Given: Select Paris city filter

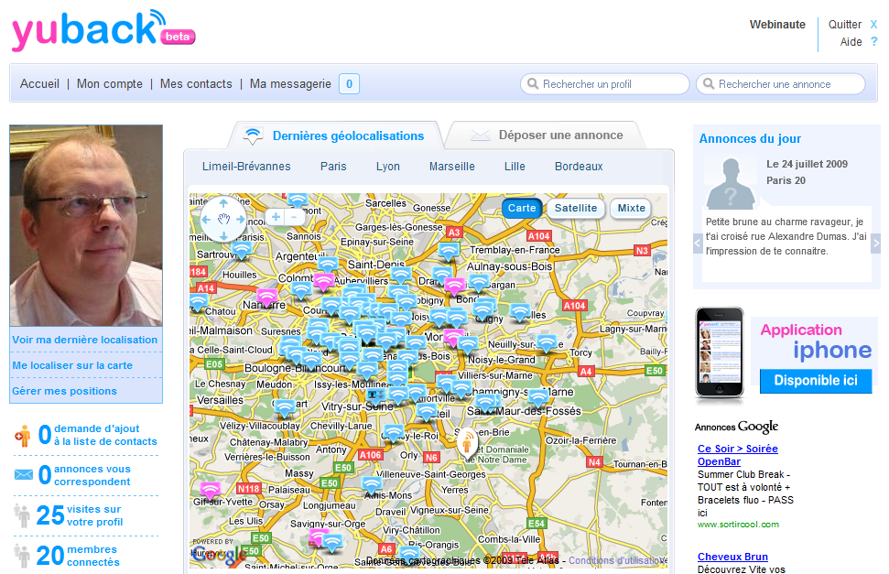Looking at the screenshot, I should 333,167.
